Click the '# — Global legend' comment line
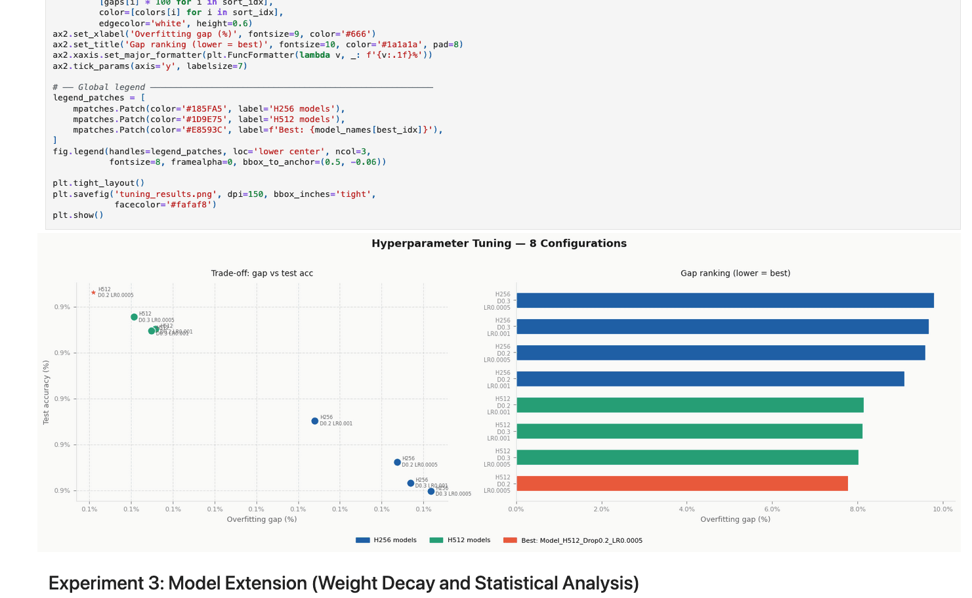The height and width of the screenshot is (598, 972). coord(243,87)
